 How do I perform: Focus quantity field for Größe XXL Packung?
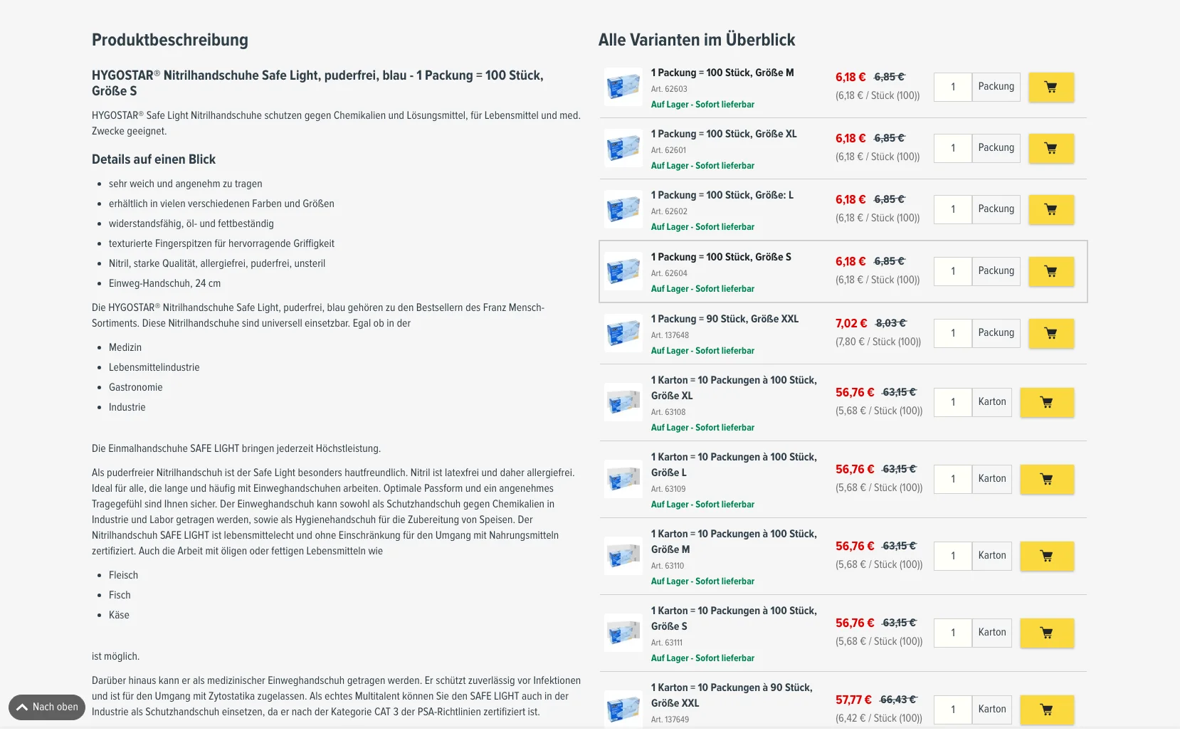953,333
